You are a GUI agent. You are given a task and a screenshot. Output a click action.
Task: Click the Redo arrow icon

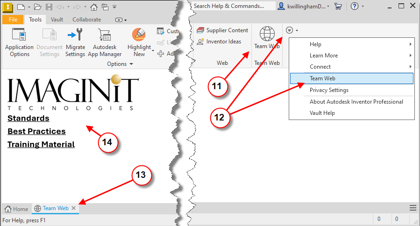click(77, 7)
